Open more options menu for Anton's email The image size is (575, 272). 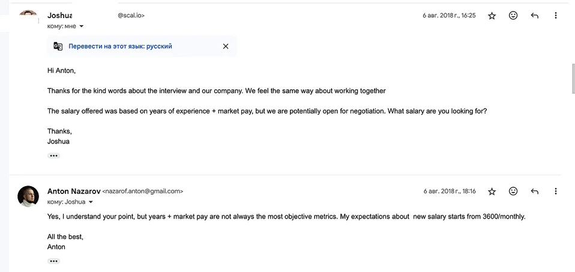[556, 192]
